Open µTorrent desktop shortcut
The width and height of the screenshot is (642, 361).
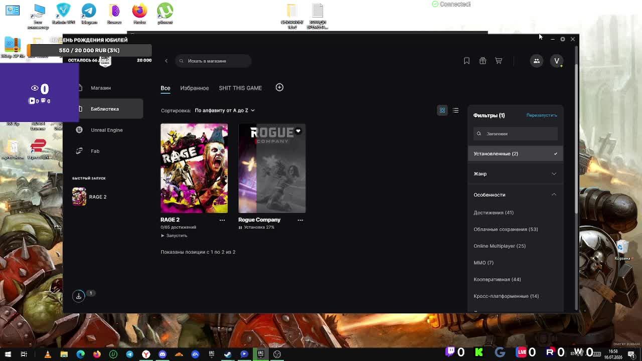(x=165, y=14)
